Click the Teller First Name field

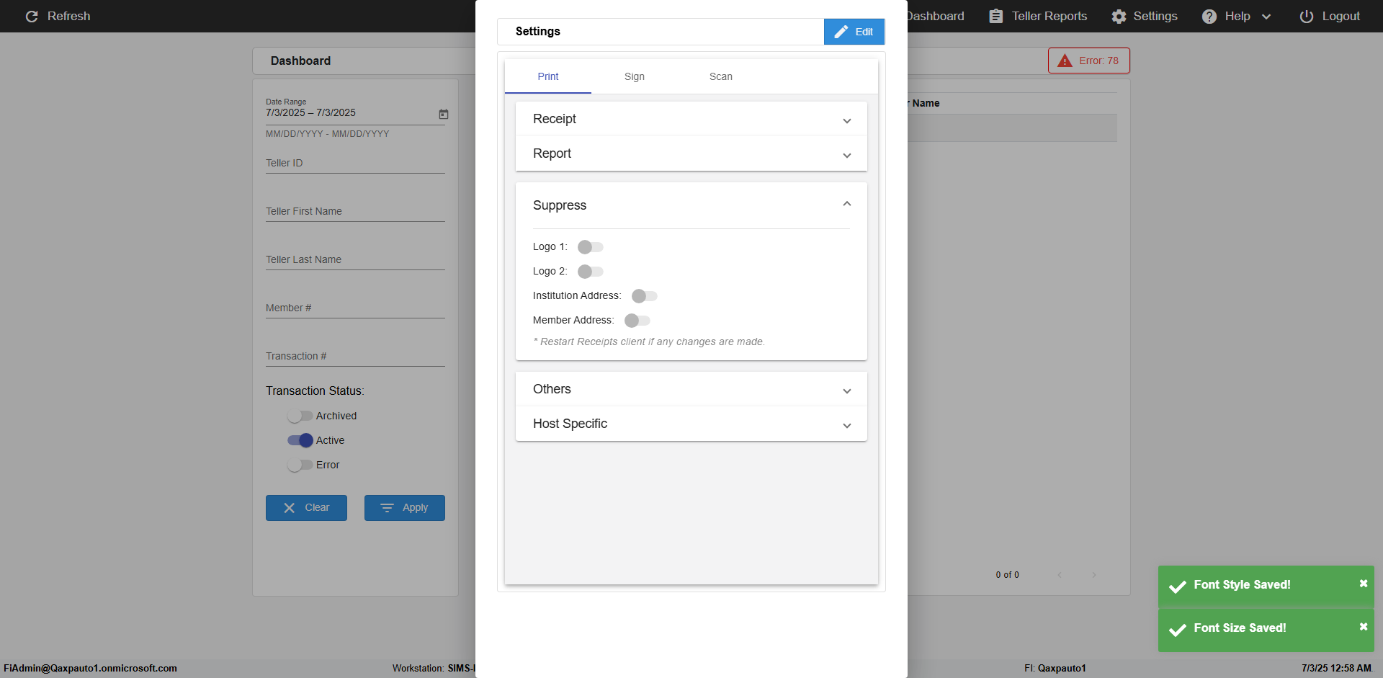355,211
